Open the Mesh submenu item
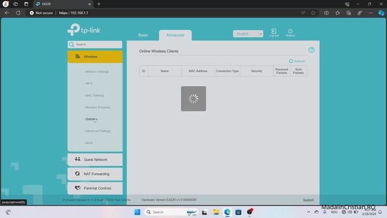The image size is (387, 218). pos(88,143)
